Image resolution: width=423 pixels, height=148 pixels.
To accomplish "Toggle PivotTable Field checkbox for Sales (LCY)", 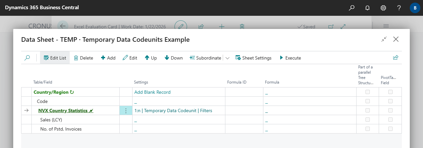I will coord(391,120).
